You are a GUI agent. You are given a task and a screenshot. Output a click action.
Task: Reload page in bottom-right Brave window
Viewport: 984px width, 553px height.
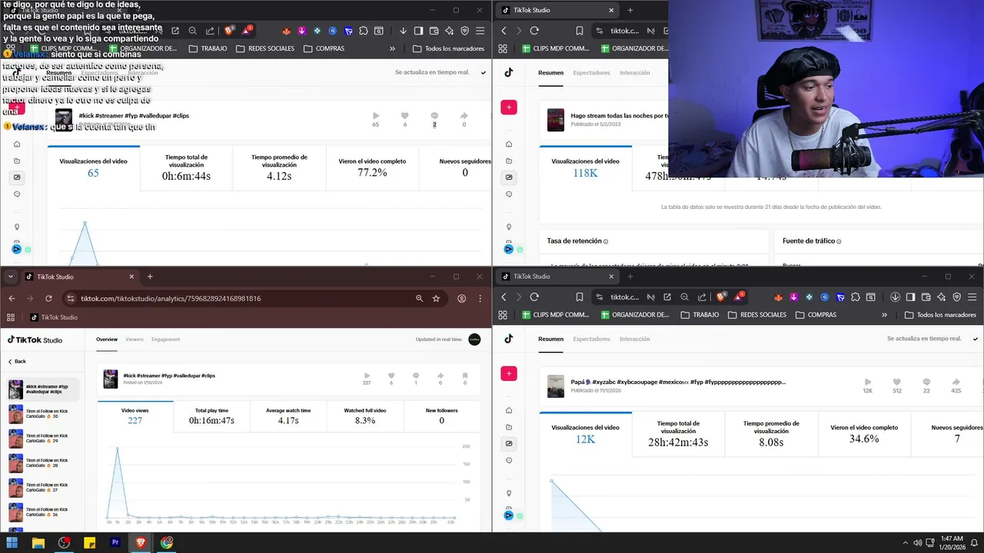534,296
